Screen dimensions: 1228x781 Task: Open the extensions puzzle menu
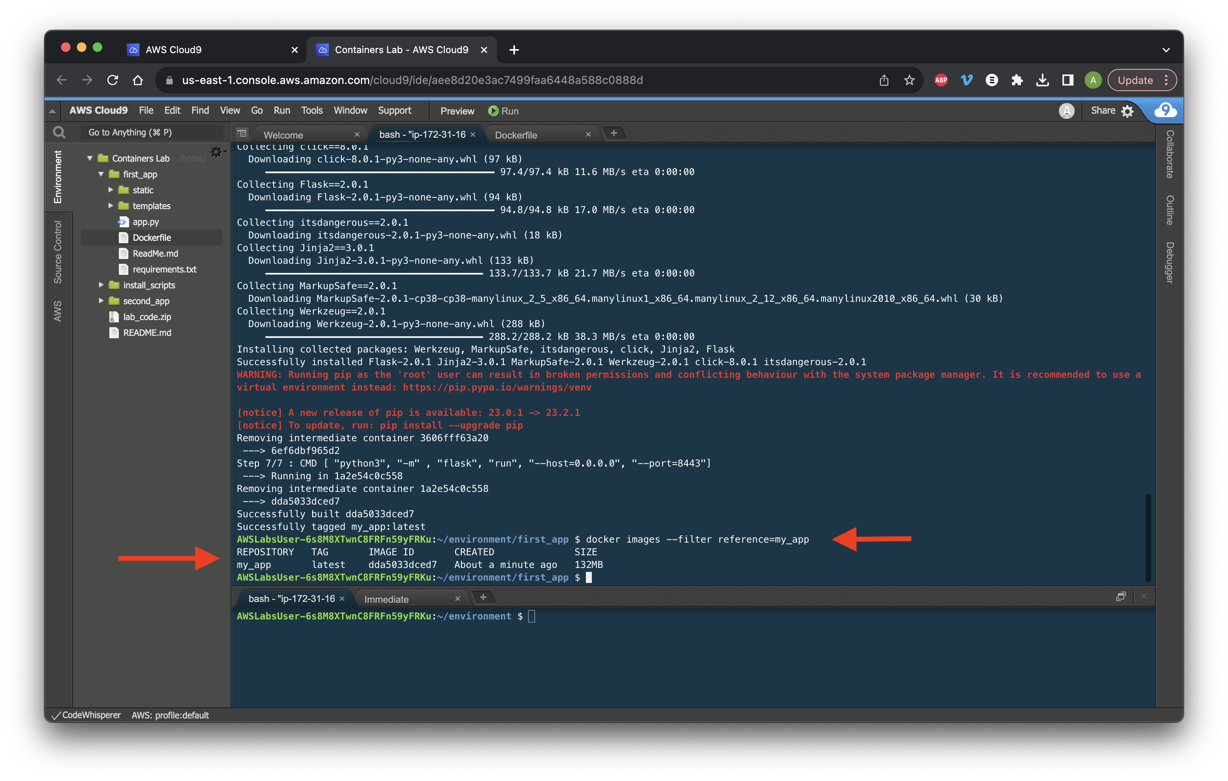(x=1017, y=80)
